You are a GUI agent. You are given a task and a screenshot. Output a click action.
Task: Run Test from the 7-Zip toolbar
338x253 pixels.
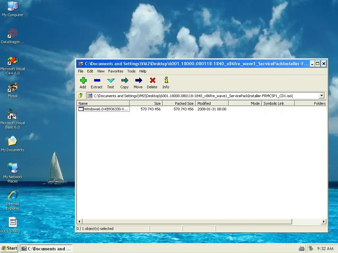click(x=111, y=80)
